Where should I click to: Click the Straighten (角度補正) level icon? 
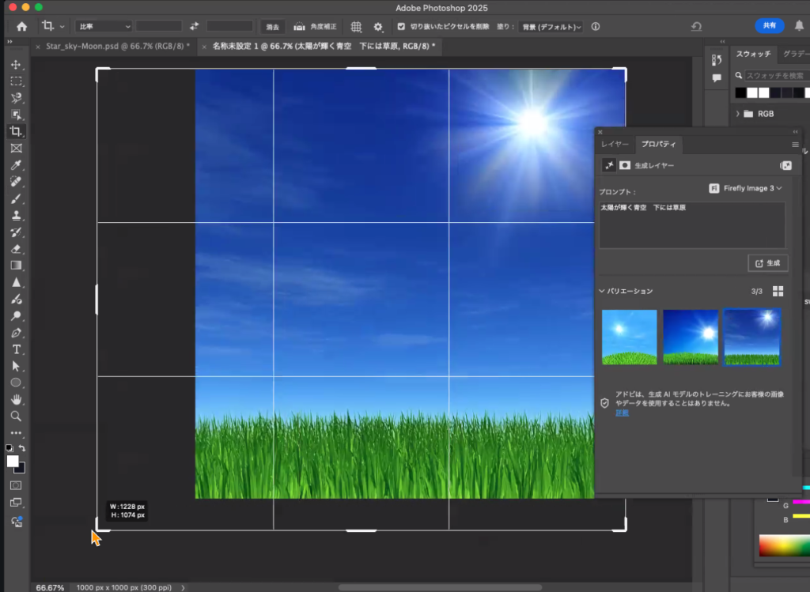pos(300,26)
